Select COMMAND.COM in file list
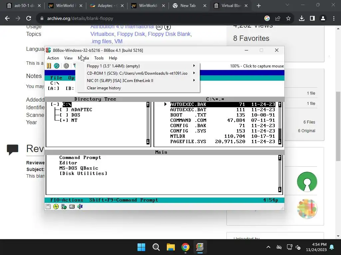The width and height of the screenshot is (341, 255). pos(222,120)
